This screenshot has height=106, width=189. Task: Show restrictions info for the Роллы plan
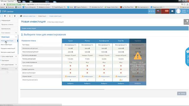click(x=87, y=76)
